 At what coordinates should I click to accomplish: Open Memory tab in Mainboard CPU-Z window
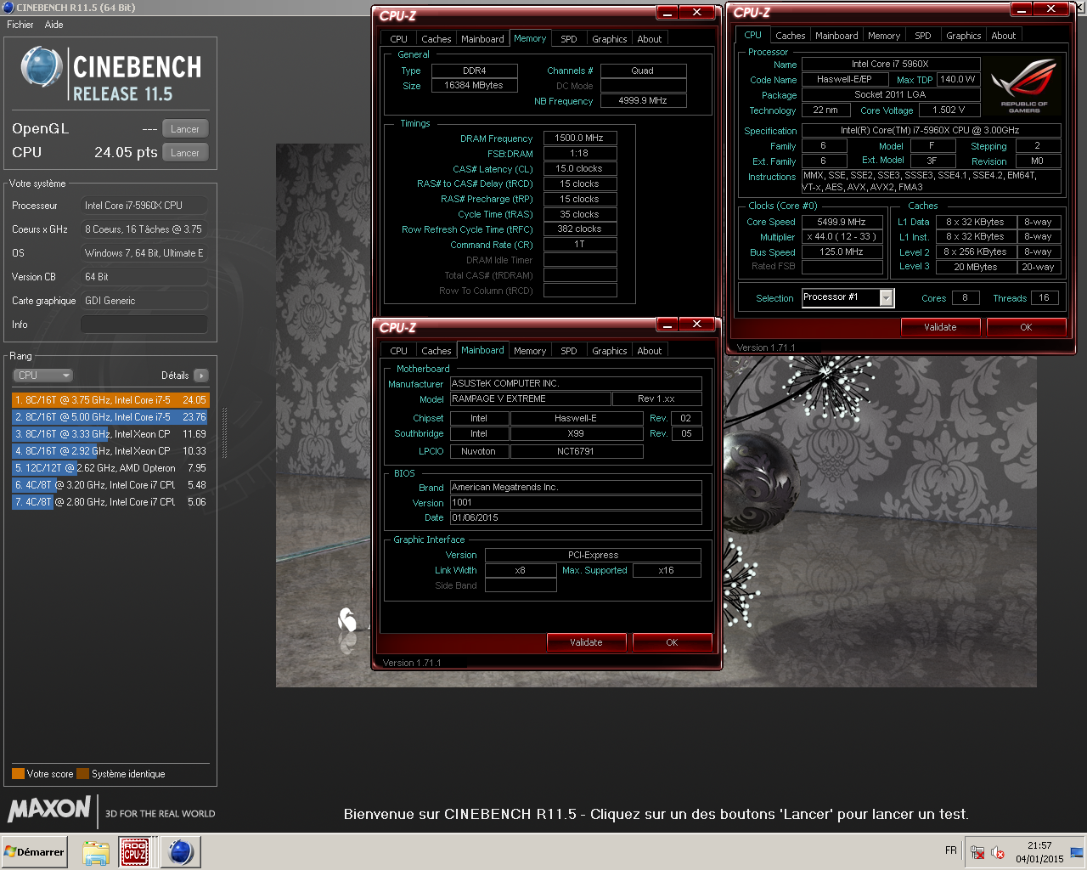click(530, 351)
